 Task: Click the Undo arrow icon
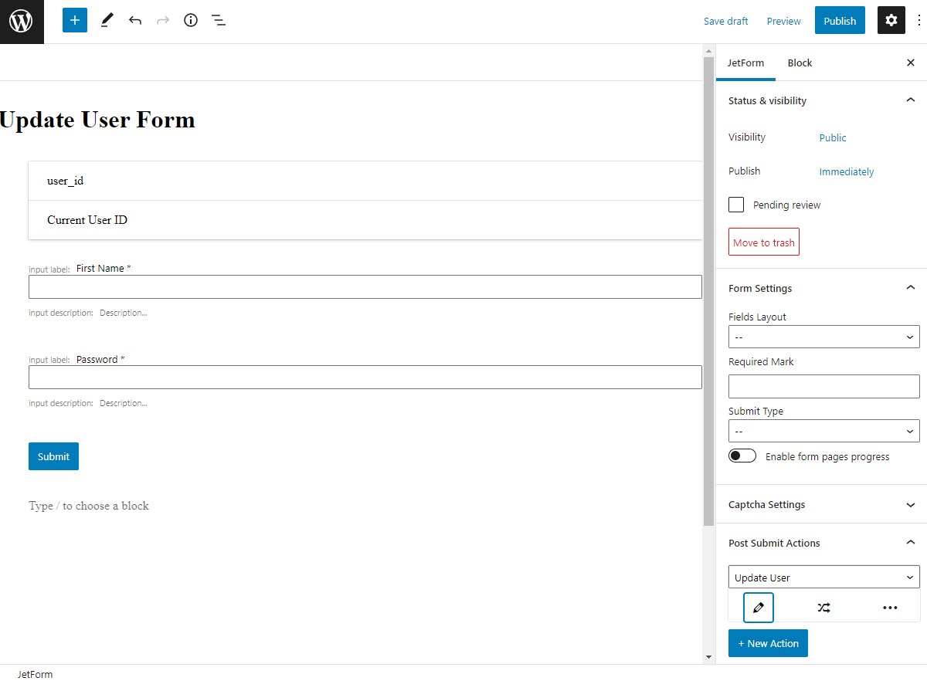coord(135,20)
